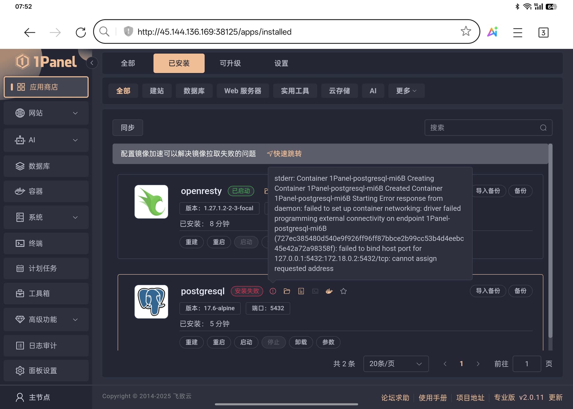The height and width of the screenshot is (409, 573).
Task: Expand the 网站 sidebar menu
Action: [46, 113]
